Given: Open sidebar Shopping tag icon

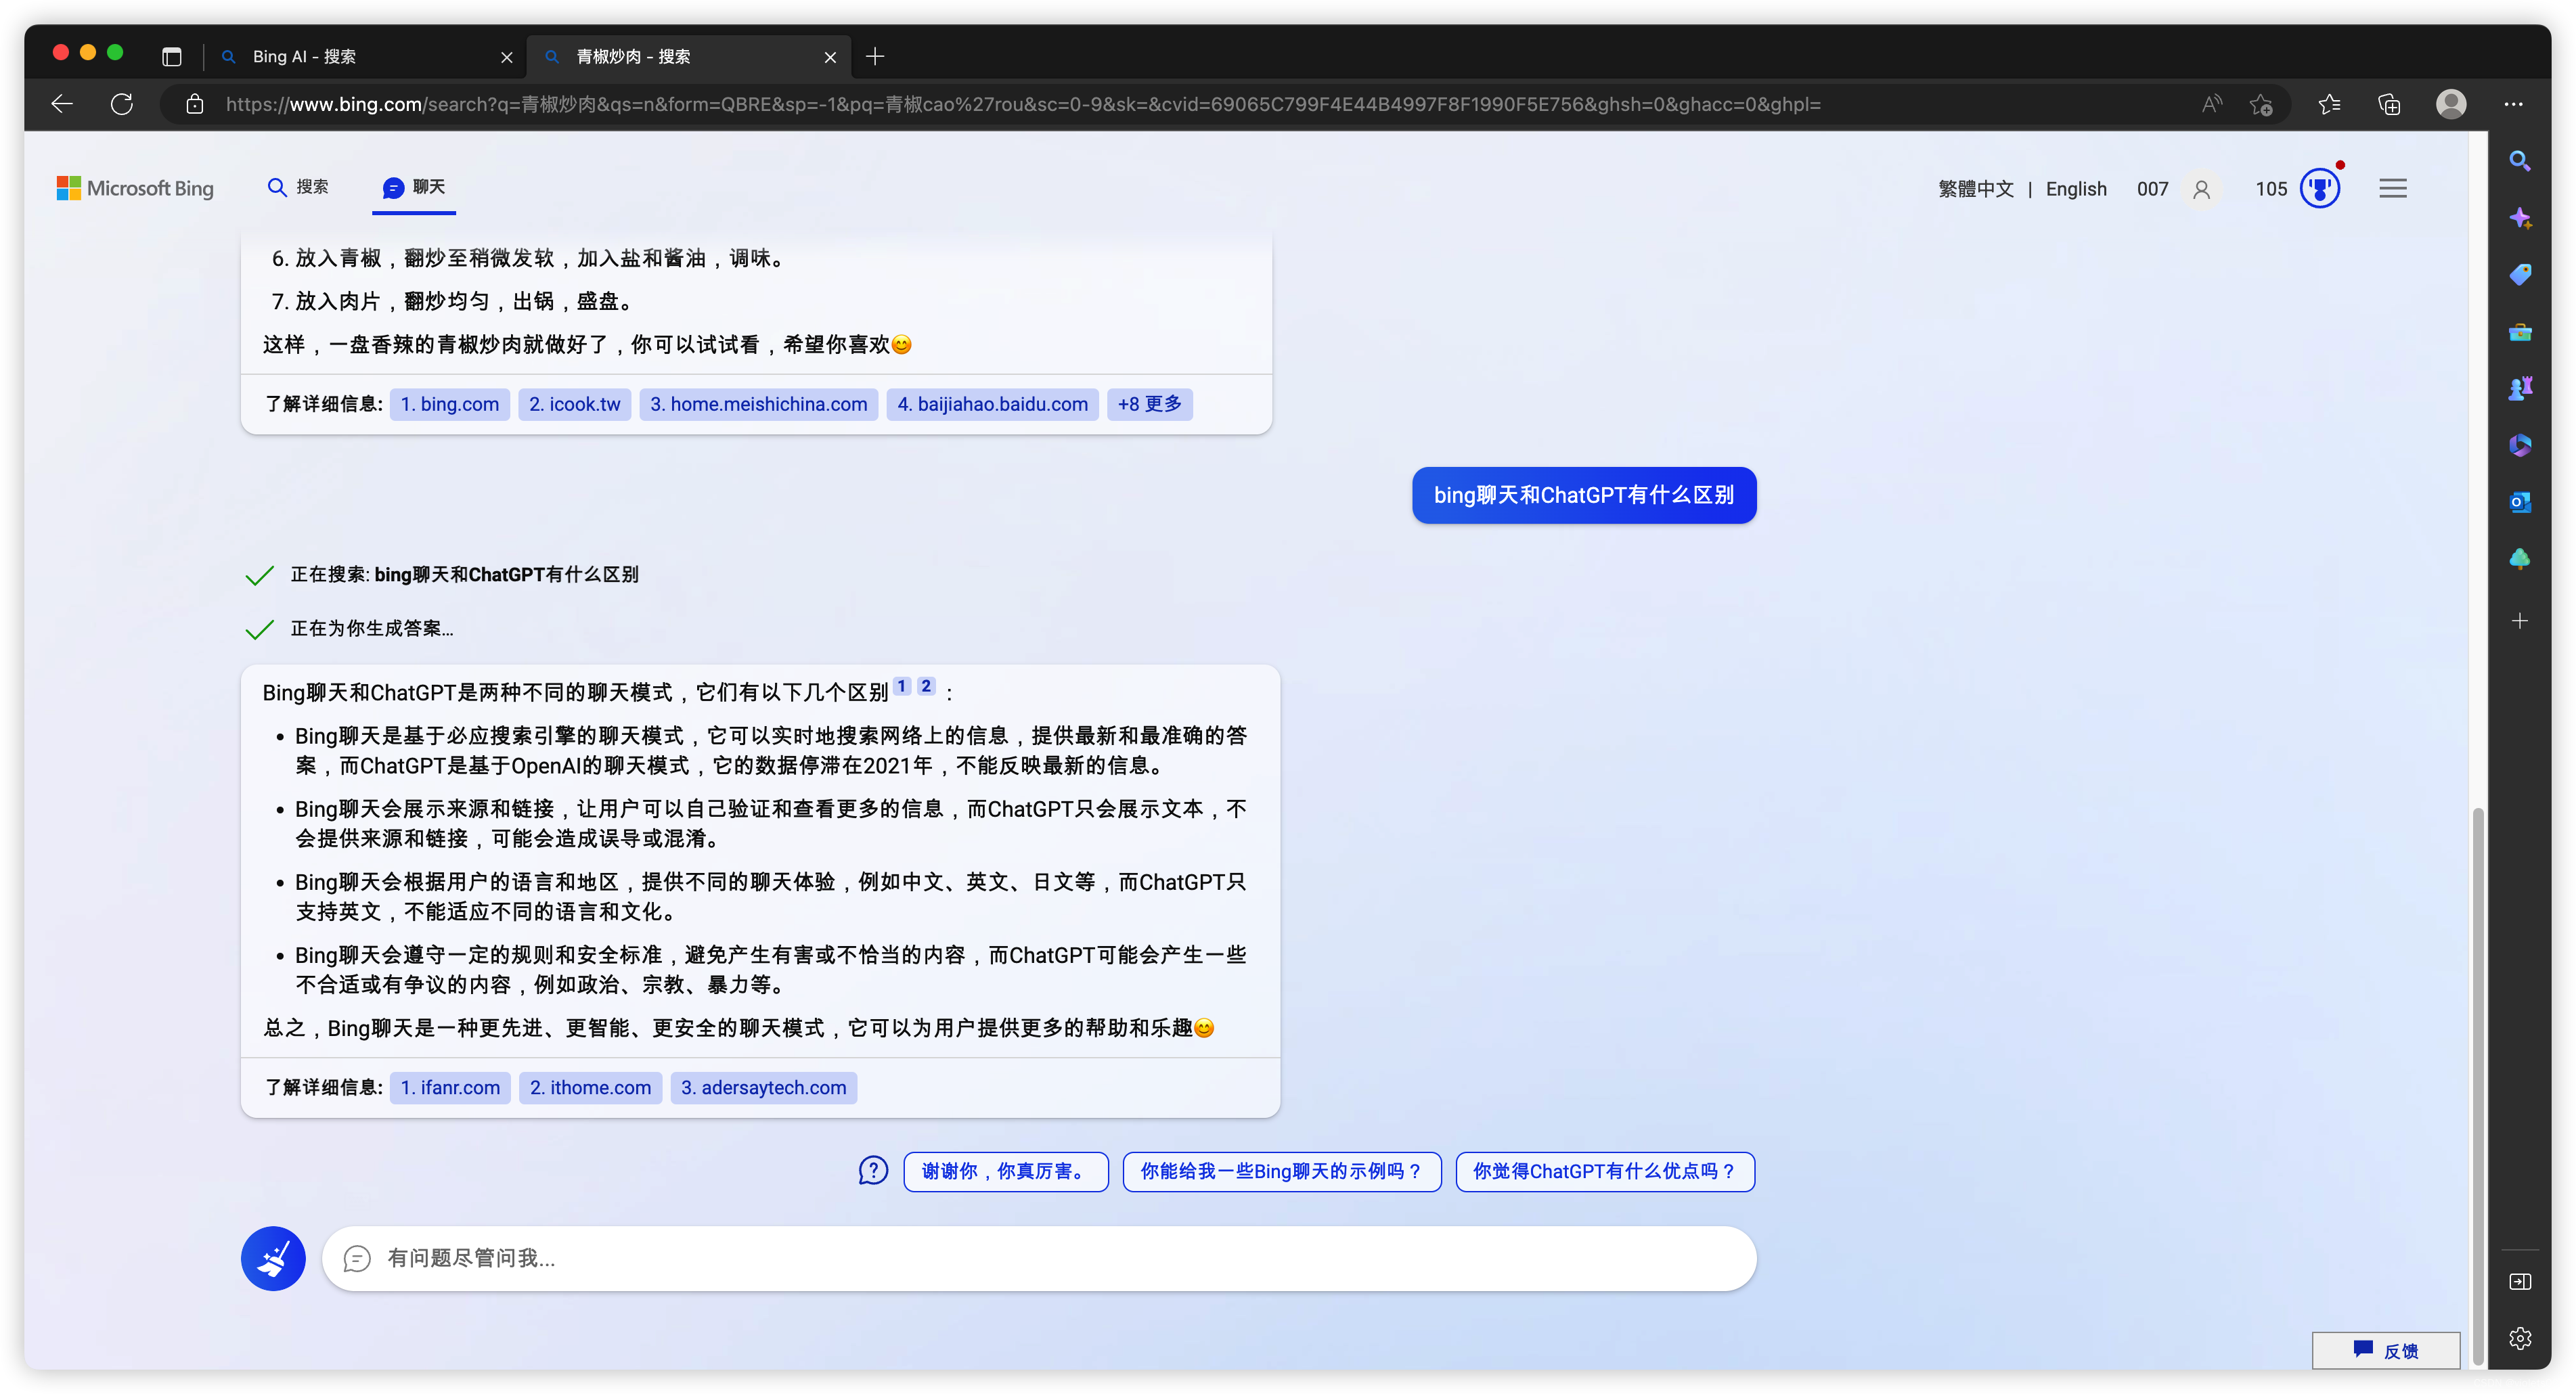Looking at the screenshot, I should click(x=2519, y=275).
